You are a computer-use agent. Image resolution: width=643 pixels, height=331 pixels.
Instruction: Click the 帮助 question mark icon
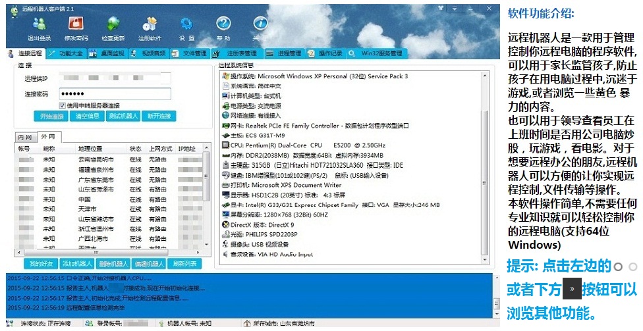pos(223,23)
